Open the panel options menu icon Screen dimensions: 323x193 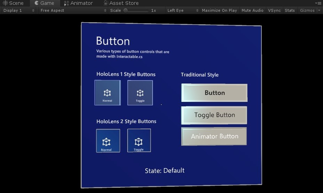(318, 3)
